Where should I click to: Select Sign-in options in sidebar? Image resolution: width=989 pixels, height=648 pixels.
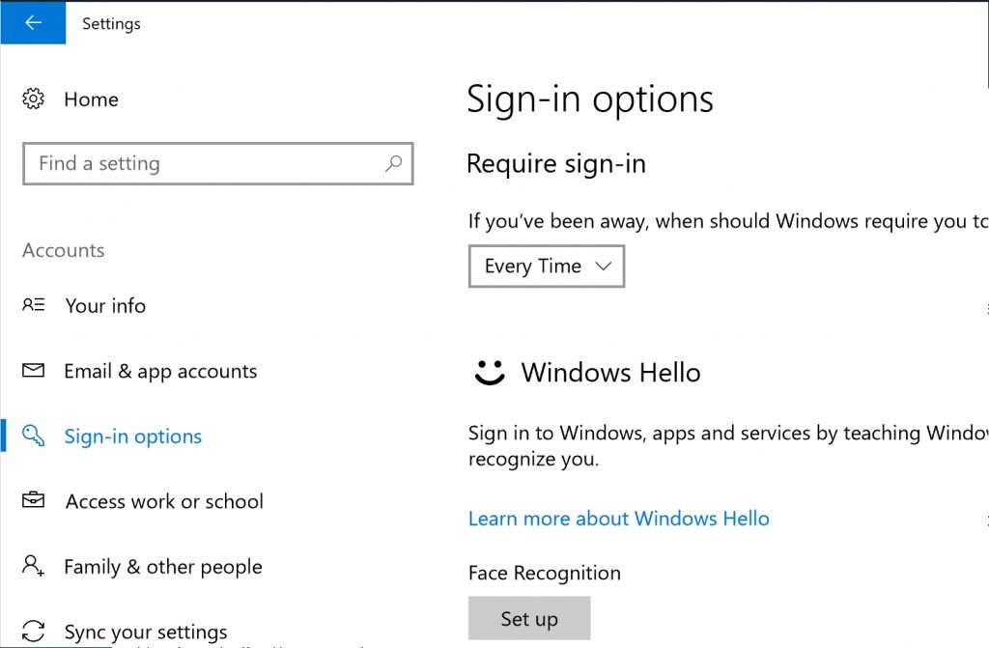(x=133, y=436)
